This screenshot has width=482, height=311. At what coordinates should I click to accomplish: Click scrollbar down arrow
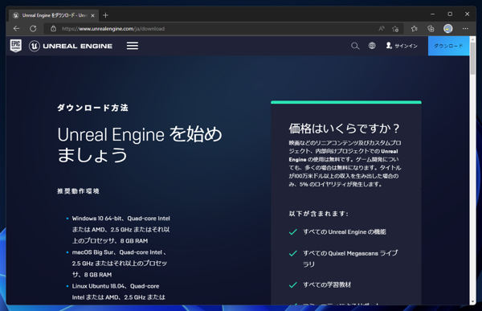(473, 302)
